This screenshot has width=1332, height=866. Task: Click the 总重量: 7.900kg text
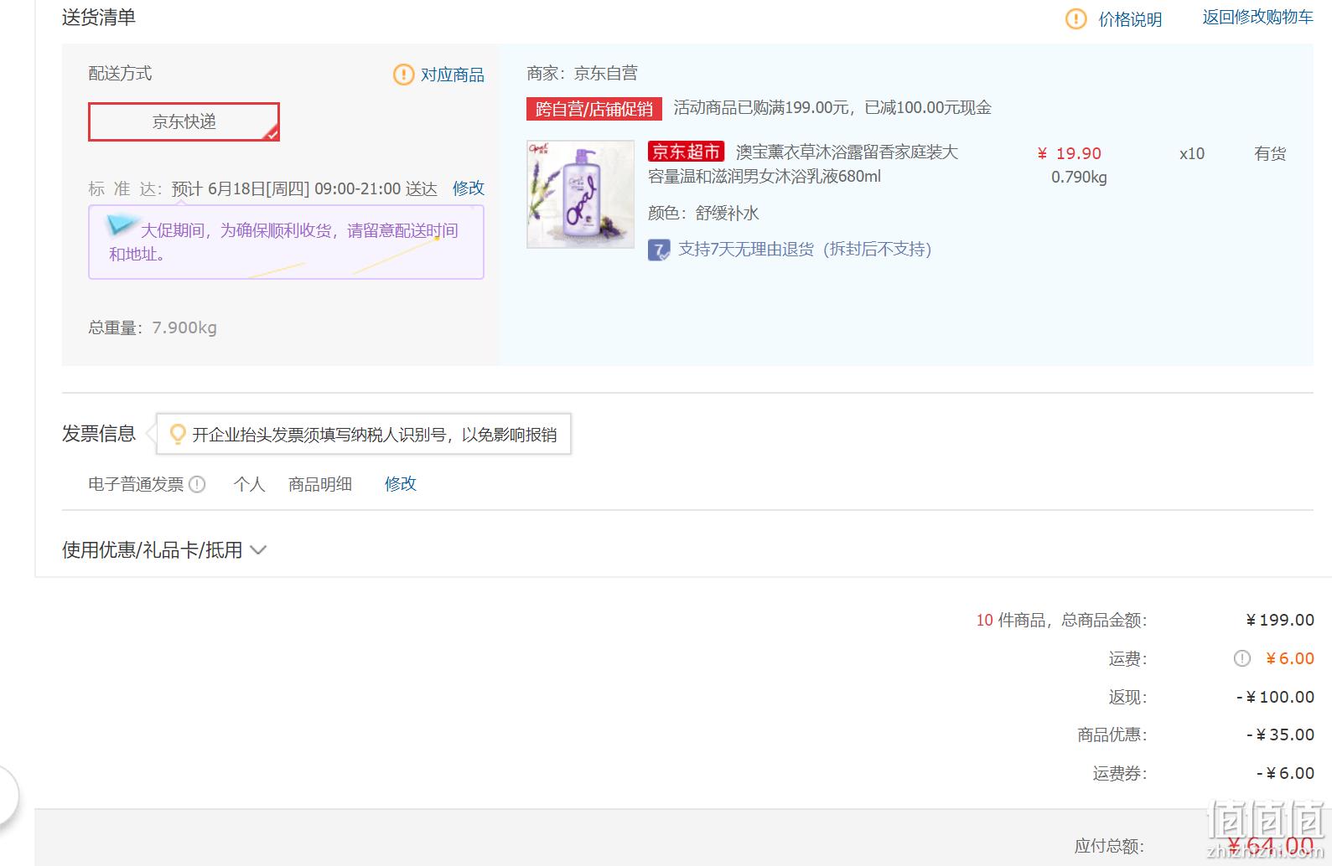(x=153, y=327)
